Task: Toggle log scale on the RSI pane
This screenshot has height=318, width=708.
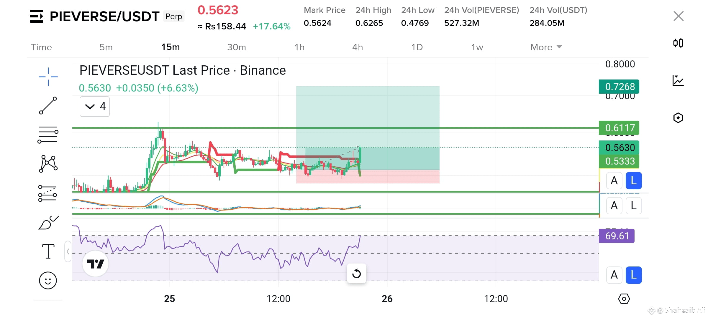Action: (634, 275)
